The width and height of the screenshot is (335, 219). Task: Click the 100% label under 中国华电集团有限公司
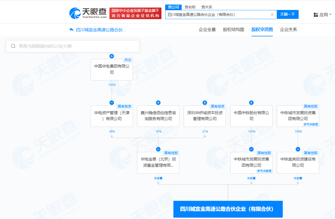112,85
